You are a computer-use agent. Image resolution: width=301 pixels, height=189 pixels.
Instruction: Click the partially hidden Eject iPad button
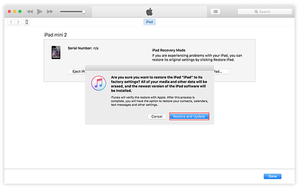pyautogui.click(x=77, y=71)
